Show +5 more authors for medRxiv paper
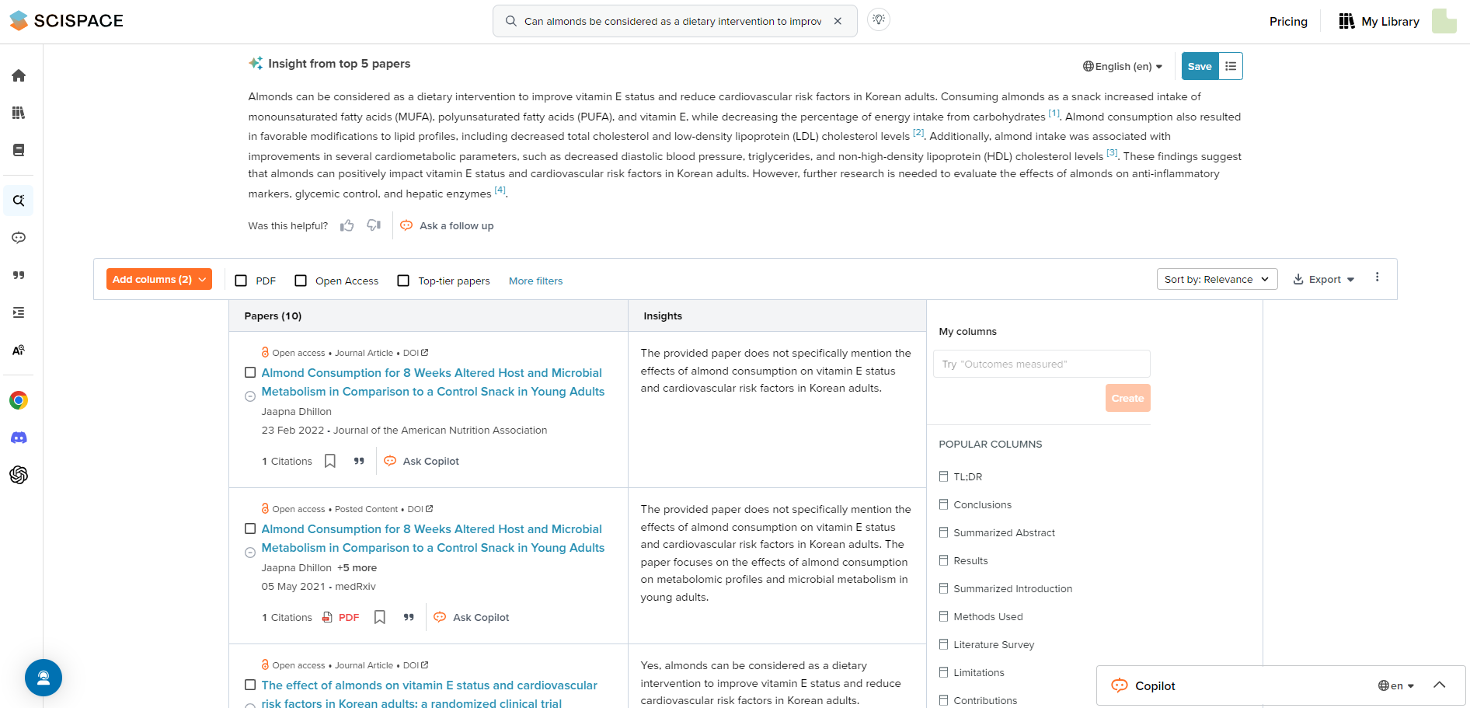The image size is (1470, 708). coord(357,567)
